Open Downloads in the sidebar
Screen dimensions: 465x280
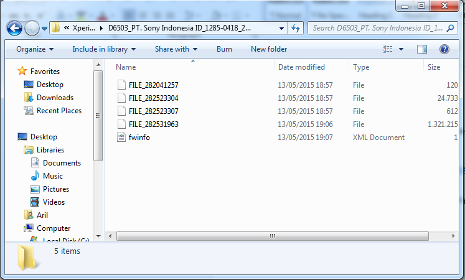55,98
